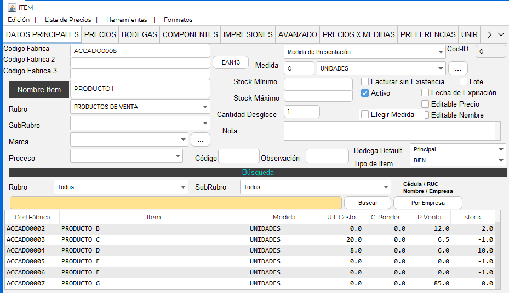Screen dimensions: 509x293
Task: Expand the Medida de Presentación dropdown
Action: (x=441, y=52)
